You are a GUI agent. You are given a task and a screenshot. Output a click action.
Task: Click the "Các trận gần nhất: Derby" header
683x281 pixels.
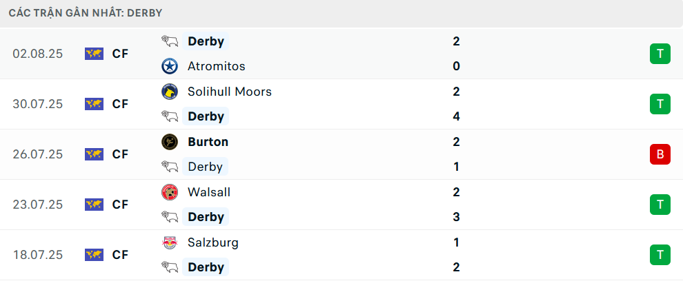[x=86, y=13]
